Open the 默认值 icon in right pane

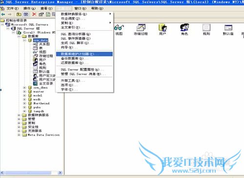(x=228, y=27)
